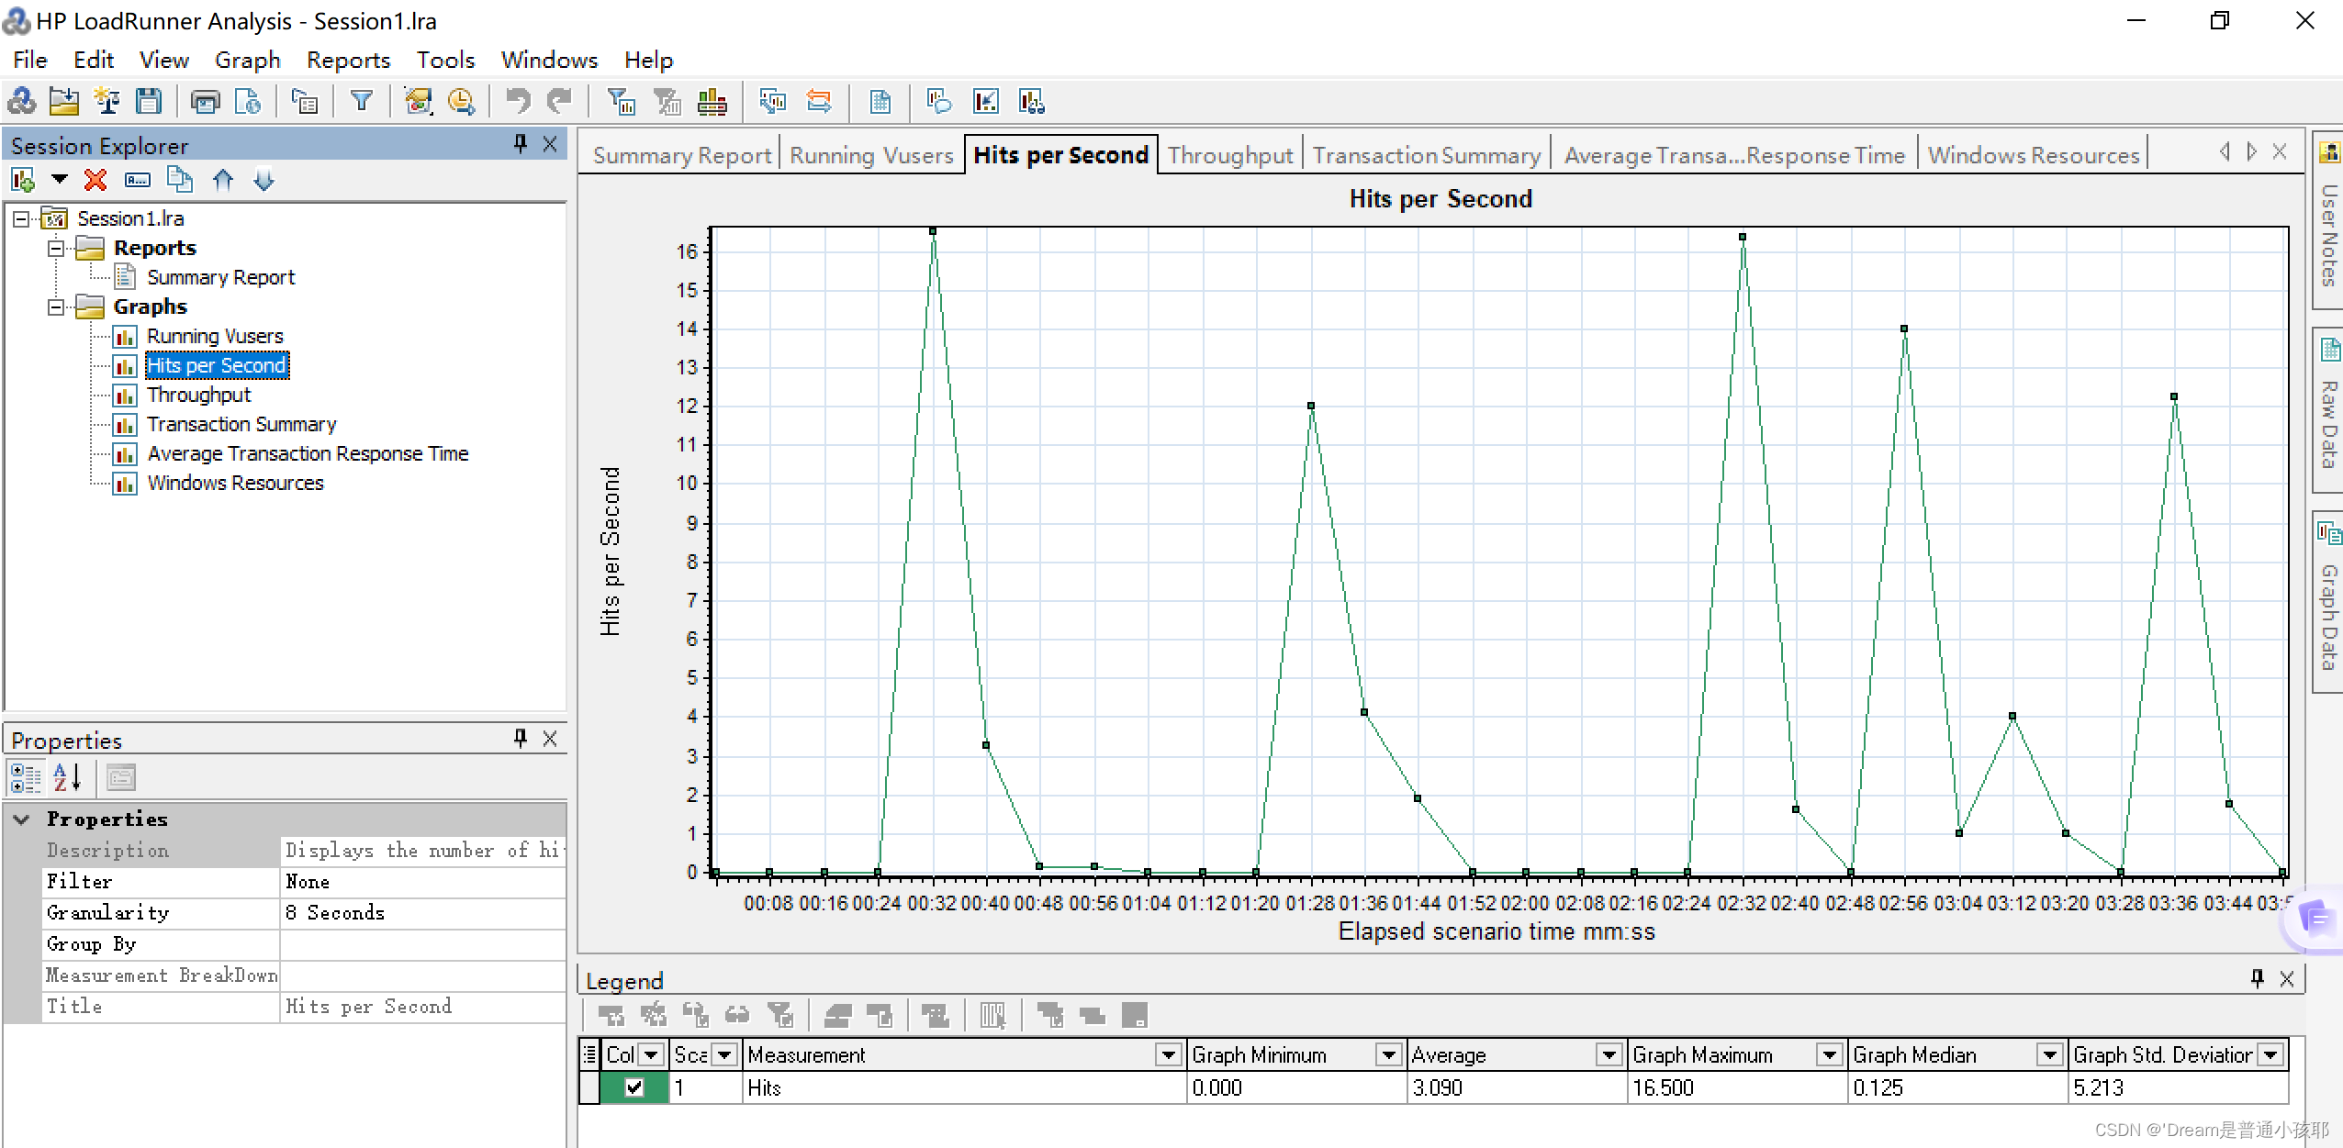Click the open session folder toolbar icon
Screen dimensions: 2343x1148
coord(63,101)
